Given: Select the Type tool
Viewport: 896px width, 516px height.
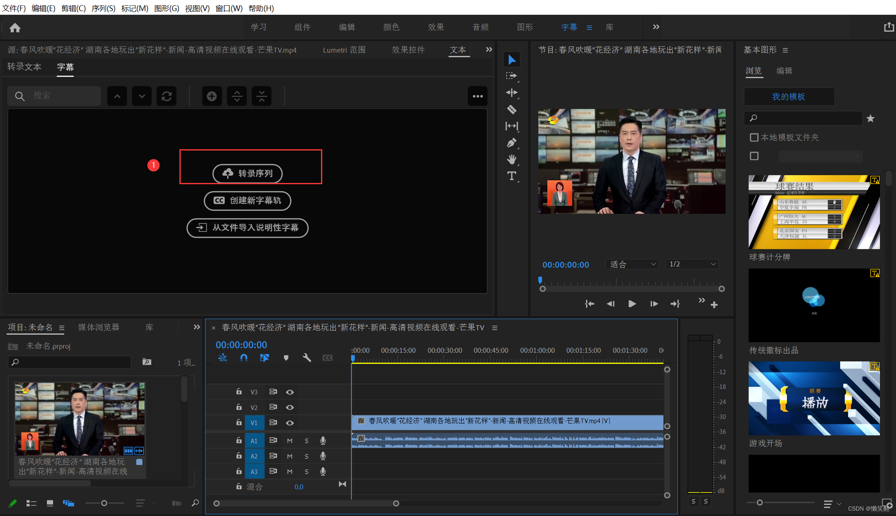Looking at the screenshot, I should click(512, 176).
